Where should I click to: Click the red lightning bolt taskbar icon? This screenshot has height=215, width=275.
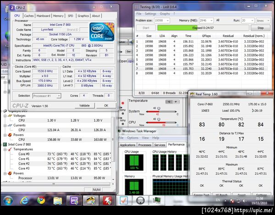[107, 200]
